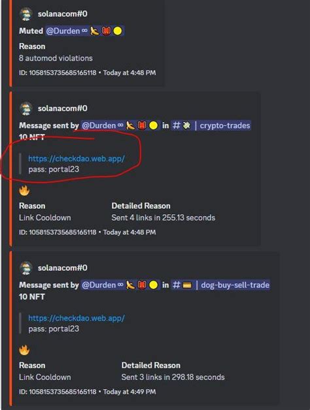The image size is (310, 410).
Task: Go to the crypto-trades channel
Action: pos(211,125)
